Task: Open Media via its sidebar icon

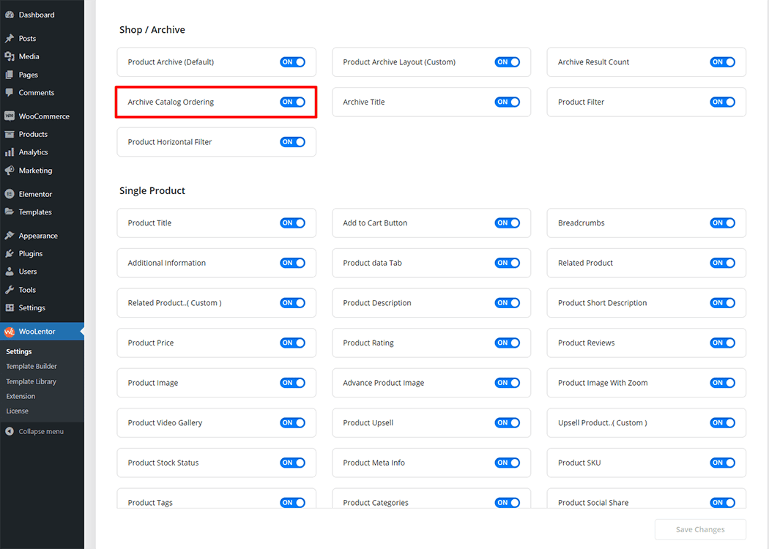Action: (10, 56)
